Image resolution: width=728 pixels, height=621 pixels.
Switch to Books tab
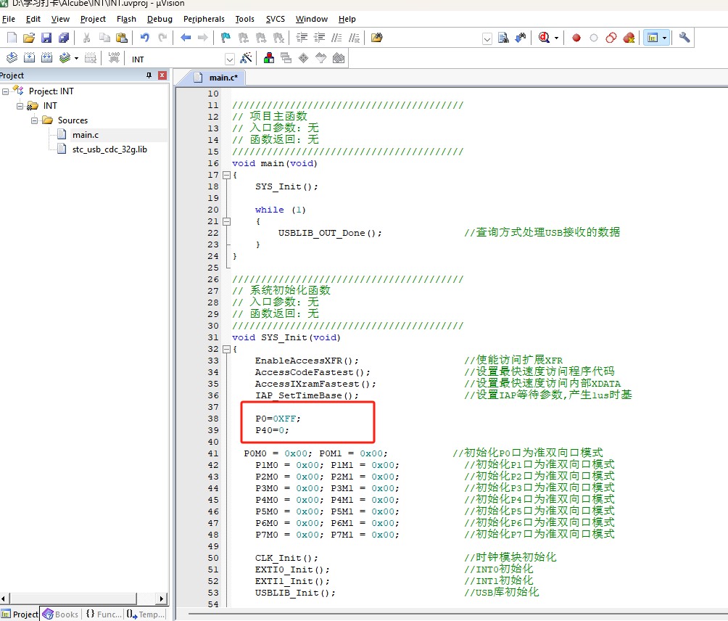tap(61, 614)
